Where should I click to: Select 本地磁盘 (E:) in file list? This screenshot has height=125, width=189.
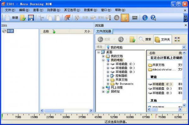pyautogui.click(x=160, y=93)
